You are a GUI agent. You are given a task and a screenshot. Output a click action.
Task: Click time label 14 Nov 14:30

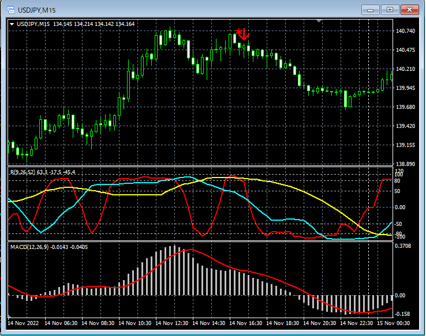tap(208, 323)
